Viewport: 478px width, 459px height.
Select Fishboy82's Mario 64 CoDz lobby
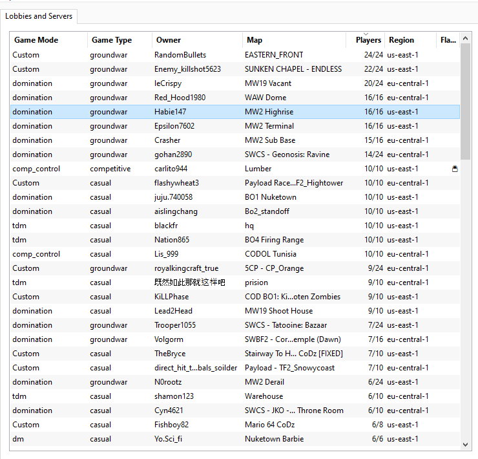[x=235, y=425]
